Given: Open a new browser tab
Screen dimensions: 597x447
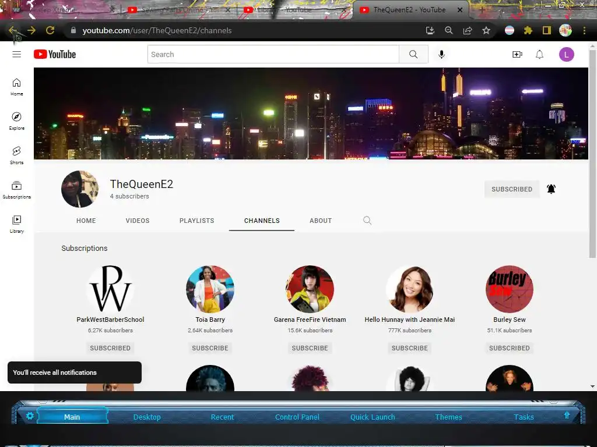Looking at the screenshot, I should (482, 10).
